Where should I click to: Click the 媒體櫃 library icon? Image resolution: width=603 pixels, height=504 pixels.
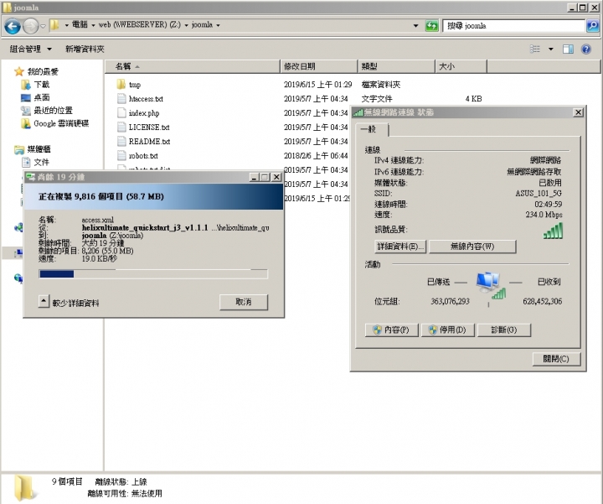19,149
